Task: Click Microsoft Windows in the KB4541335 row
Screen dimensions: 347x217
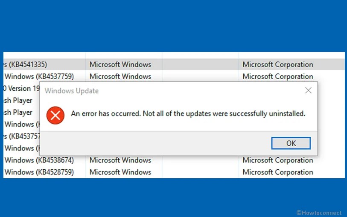Action: (x=120, y=65)
